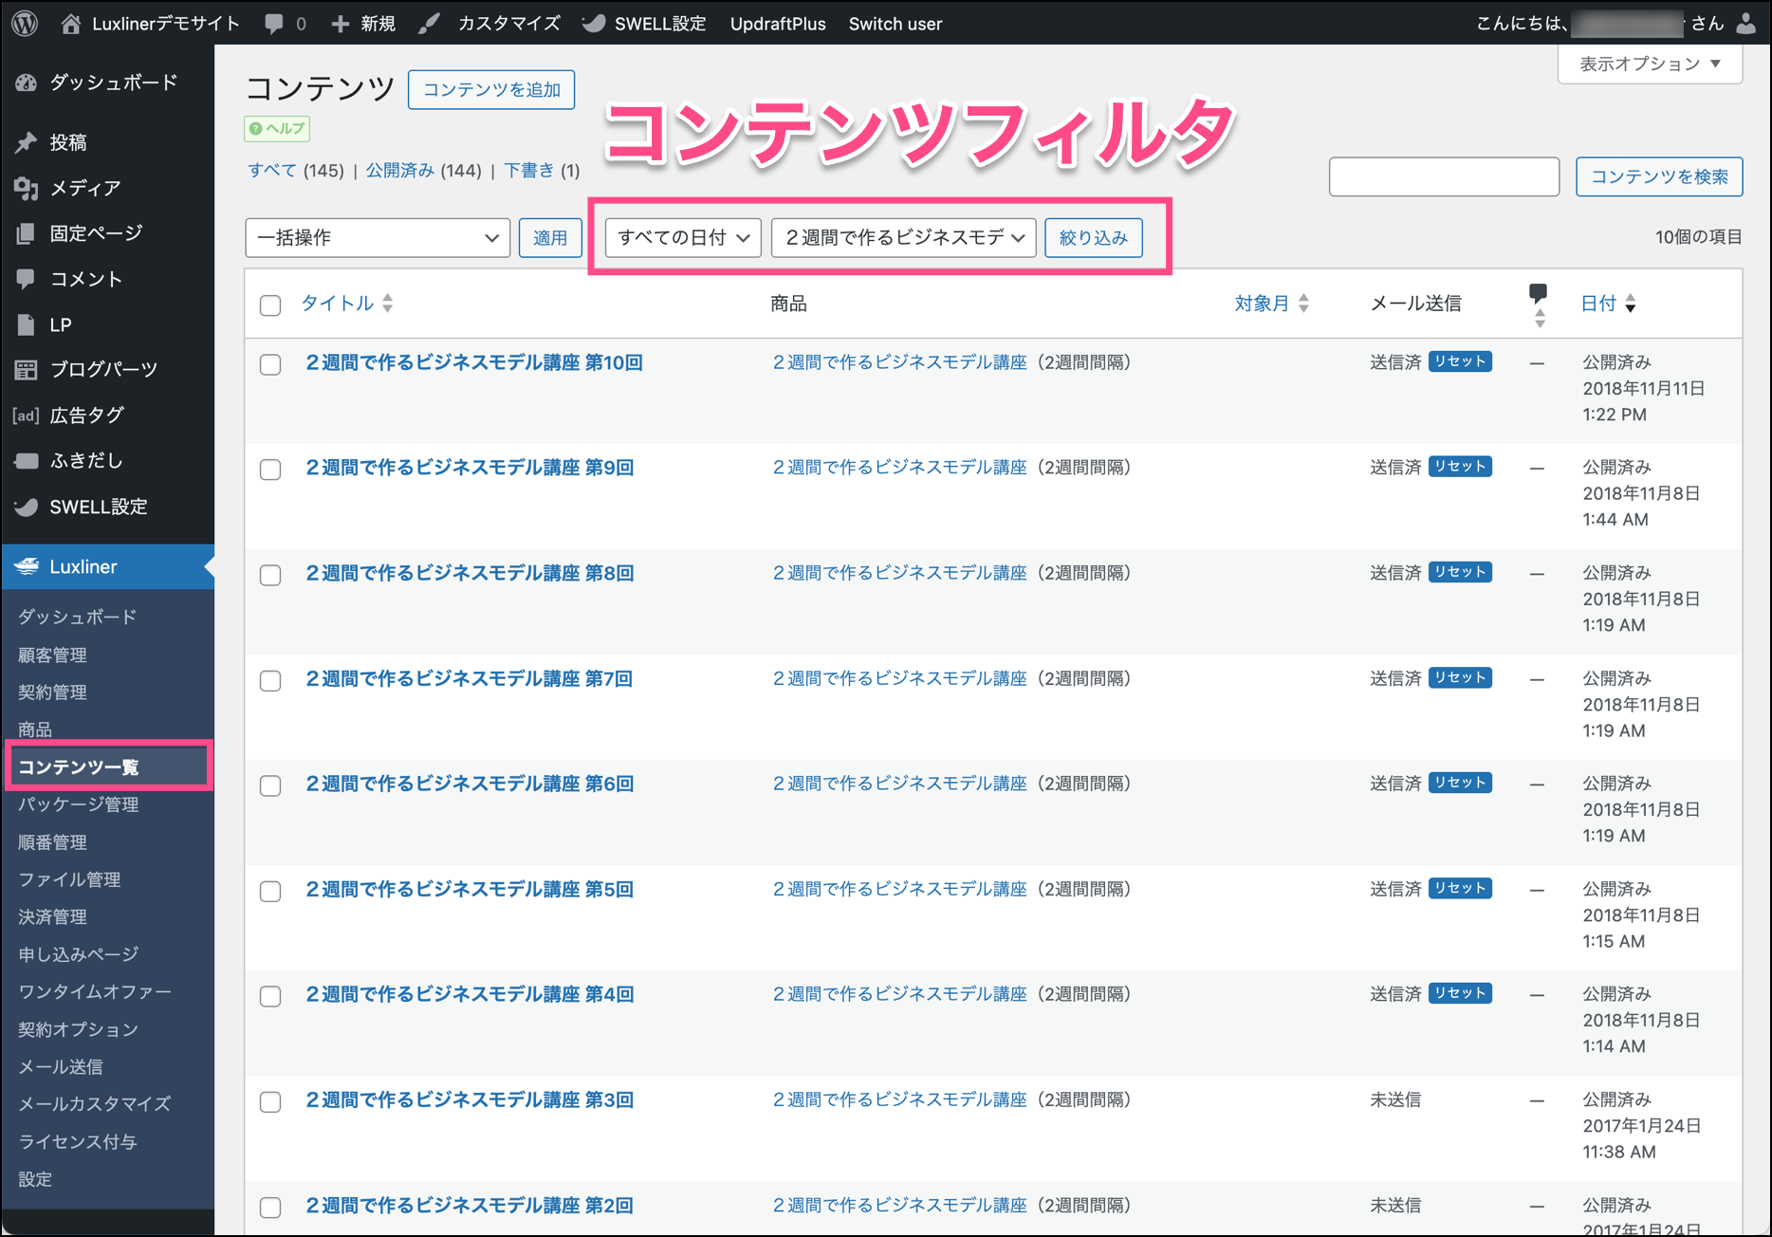The width and height of the screenshot is (1772, 1237).
Task: Click リセット badge on the 第9回 row
Action: coord(1460,467)
